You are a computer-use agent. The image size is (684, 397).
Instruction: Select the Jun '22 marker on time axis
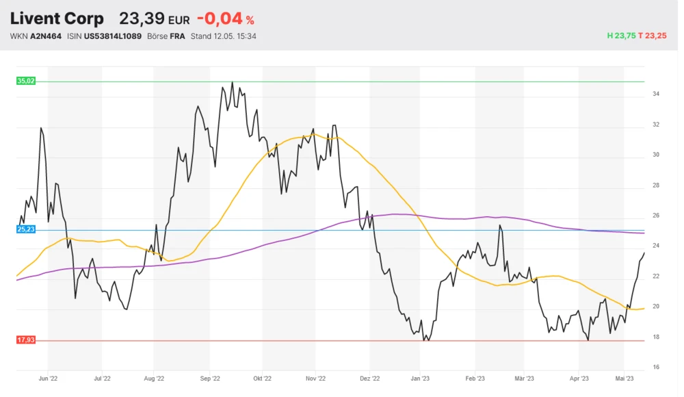(48, 377)
